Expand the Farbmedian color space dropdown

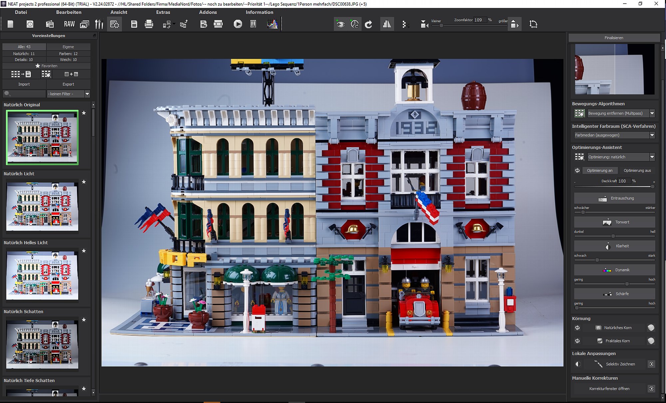click(x=652, y=135)
